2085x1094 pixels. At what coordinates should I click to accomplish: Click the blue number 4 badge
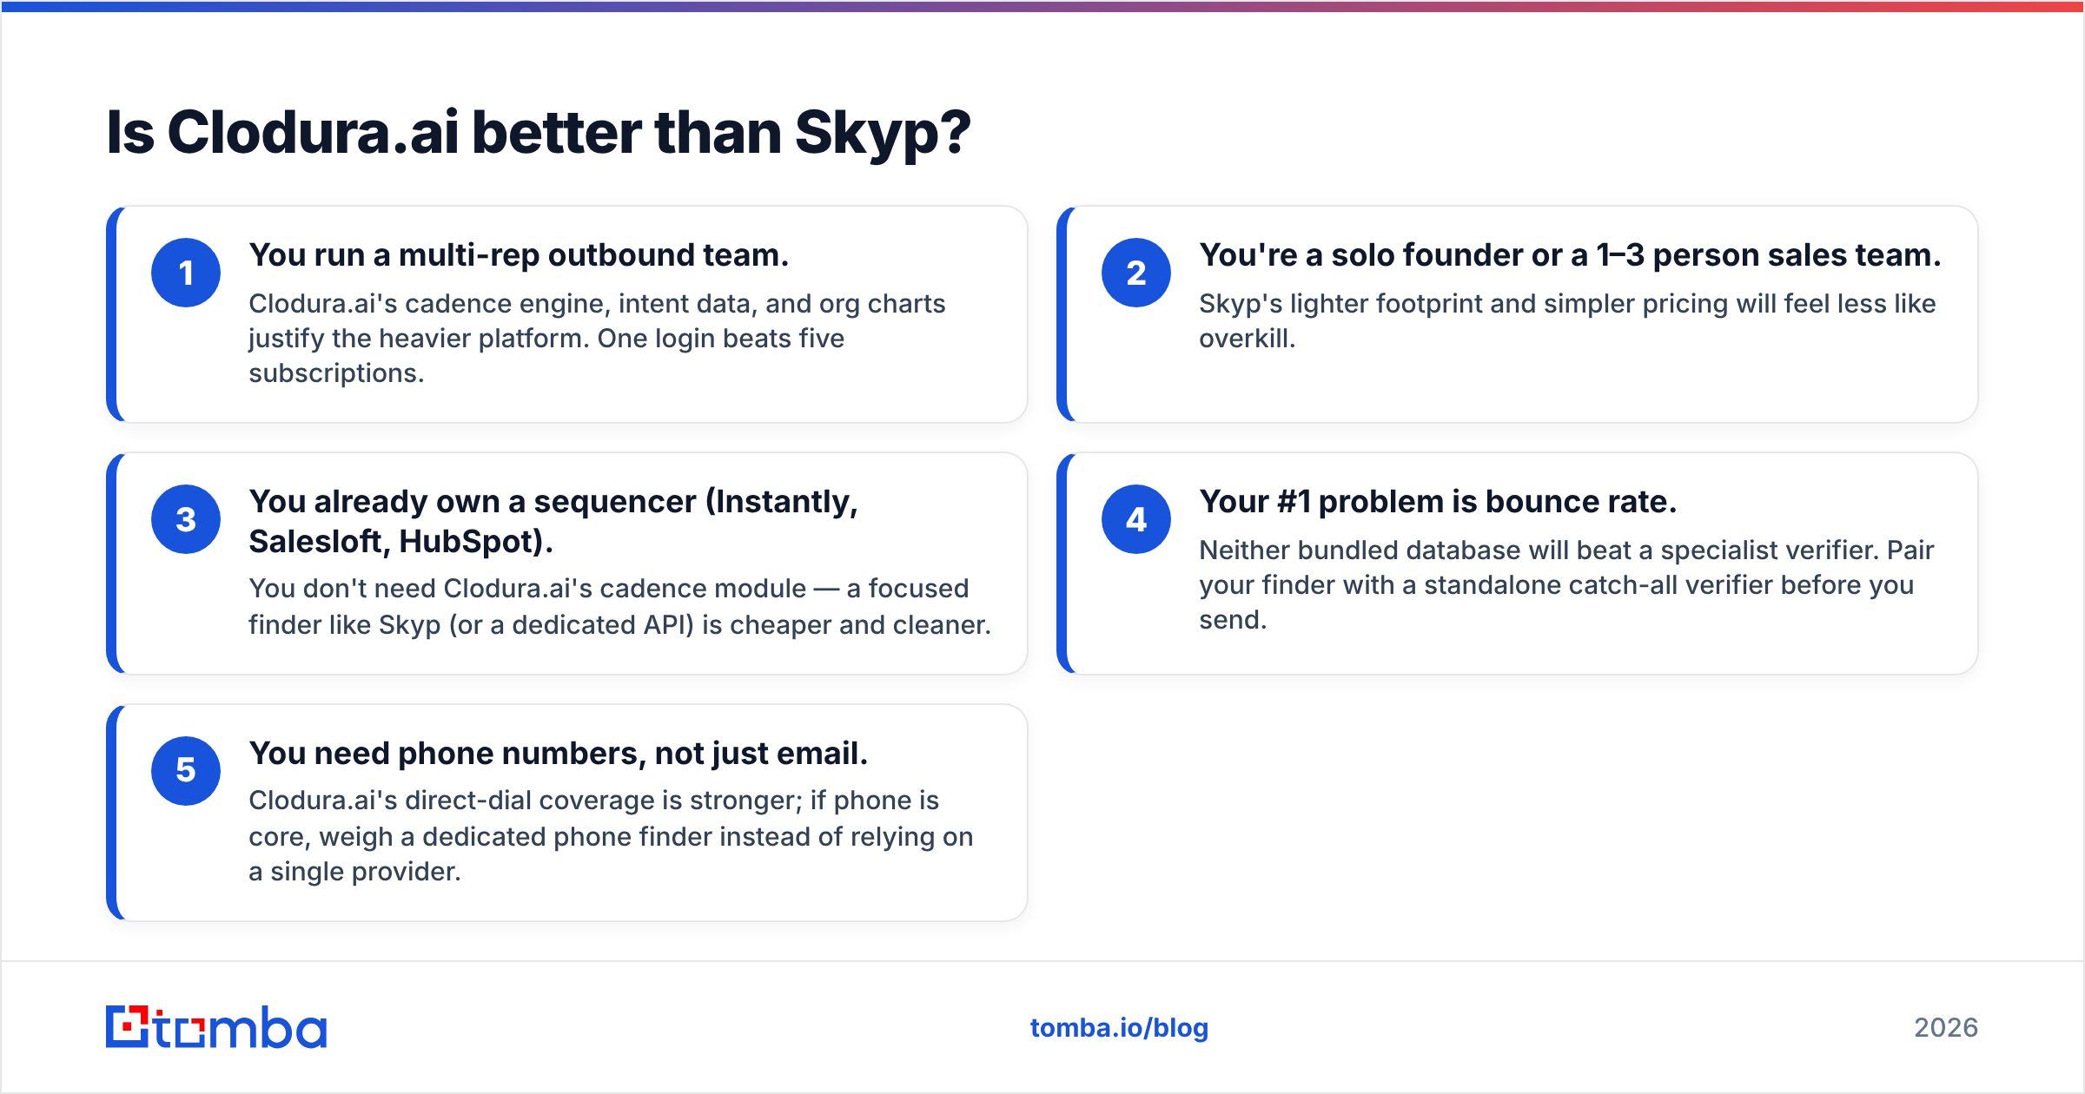pos(1136,519)
